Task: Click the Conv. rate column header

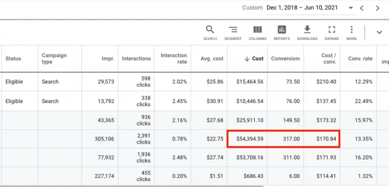Action: pos(360,59)
